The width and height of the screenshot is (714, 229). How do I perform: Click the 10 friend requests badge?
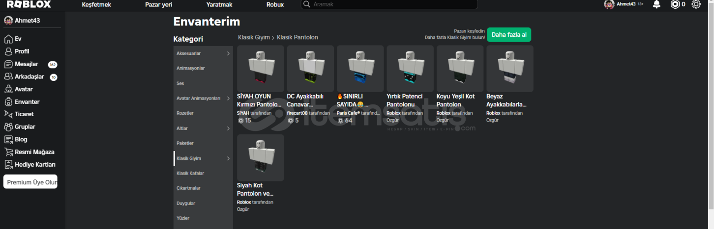coord(54,77)
